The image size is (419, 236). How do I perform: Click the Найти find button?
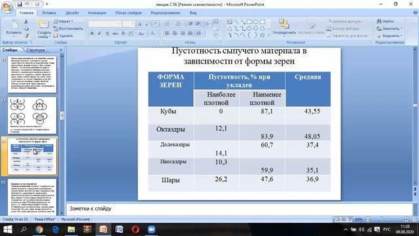[386, 21]
